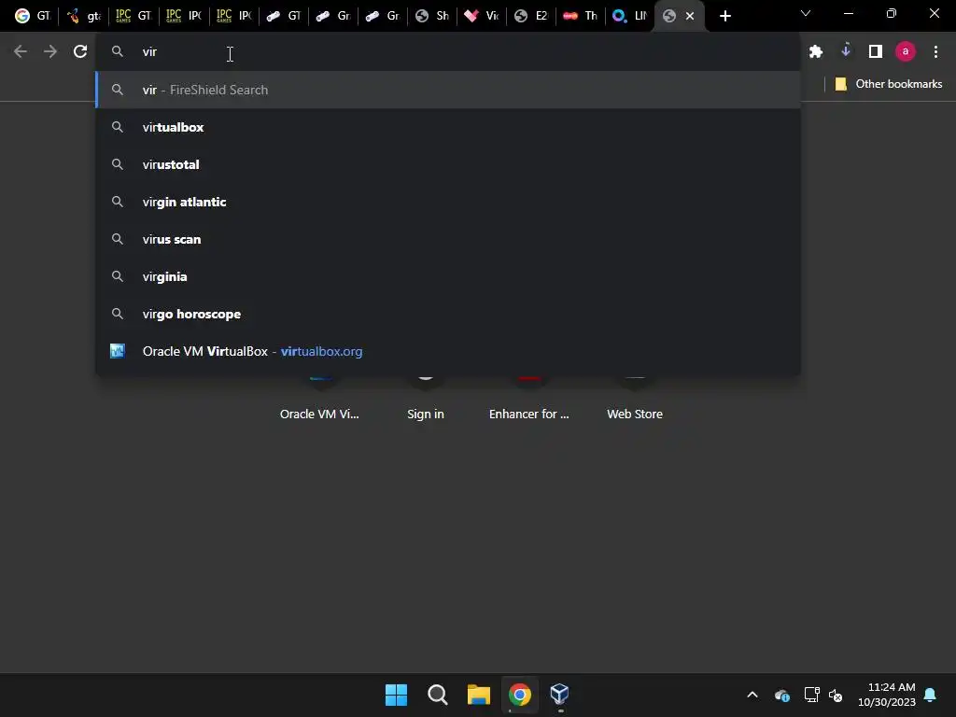
Task: Open the Extensions puzzle icon
Action: 816,52
